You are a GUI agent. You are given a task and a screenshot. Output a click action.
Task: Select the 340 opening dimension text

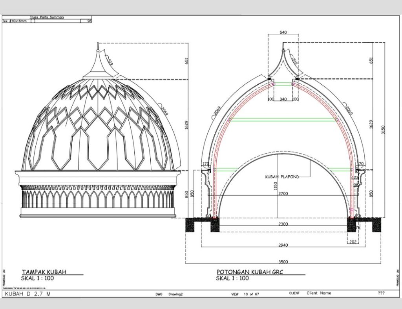coord(283,99)
